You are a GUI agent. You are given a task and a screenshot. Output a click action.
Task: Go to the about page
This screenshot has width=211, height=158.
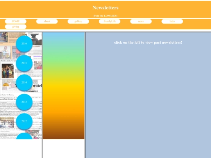47,21
